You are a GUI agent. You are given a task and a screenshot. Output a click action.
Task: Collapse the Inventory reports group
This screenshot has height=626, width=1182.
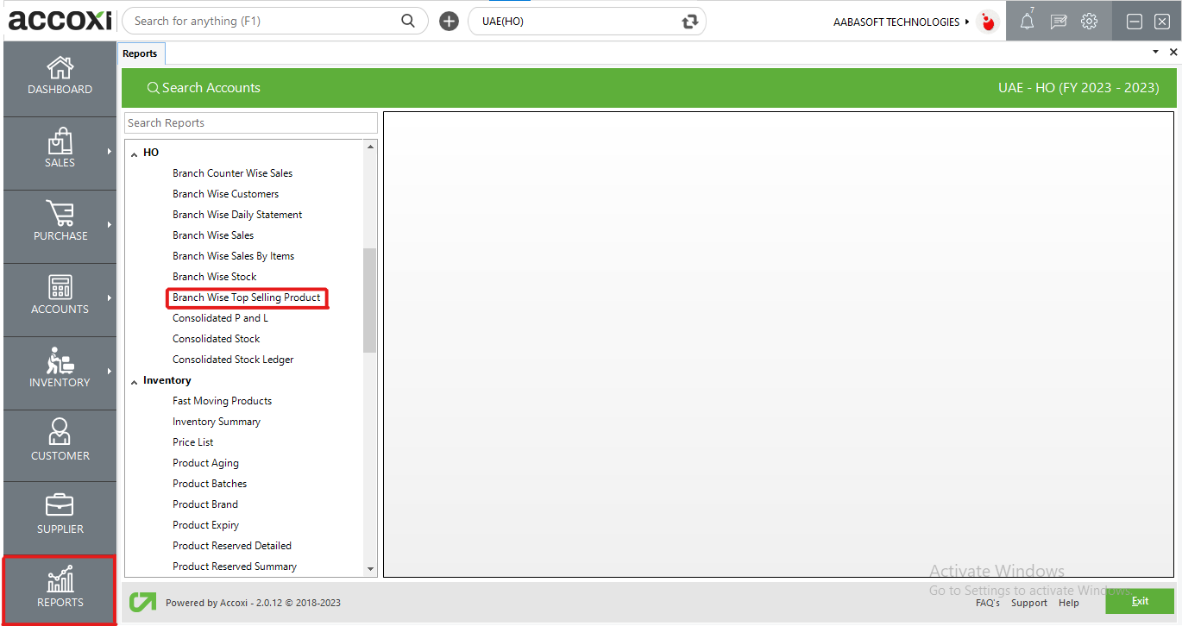[x=135, y=381]
